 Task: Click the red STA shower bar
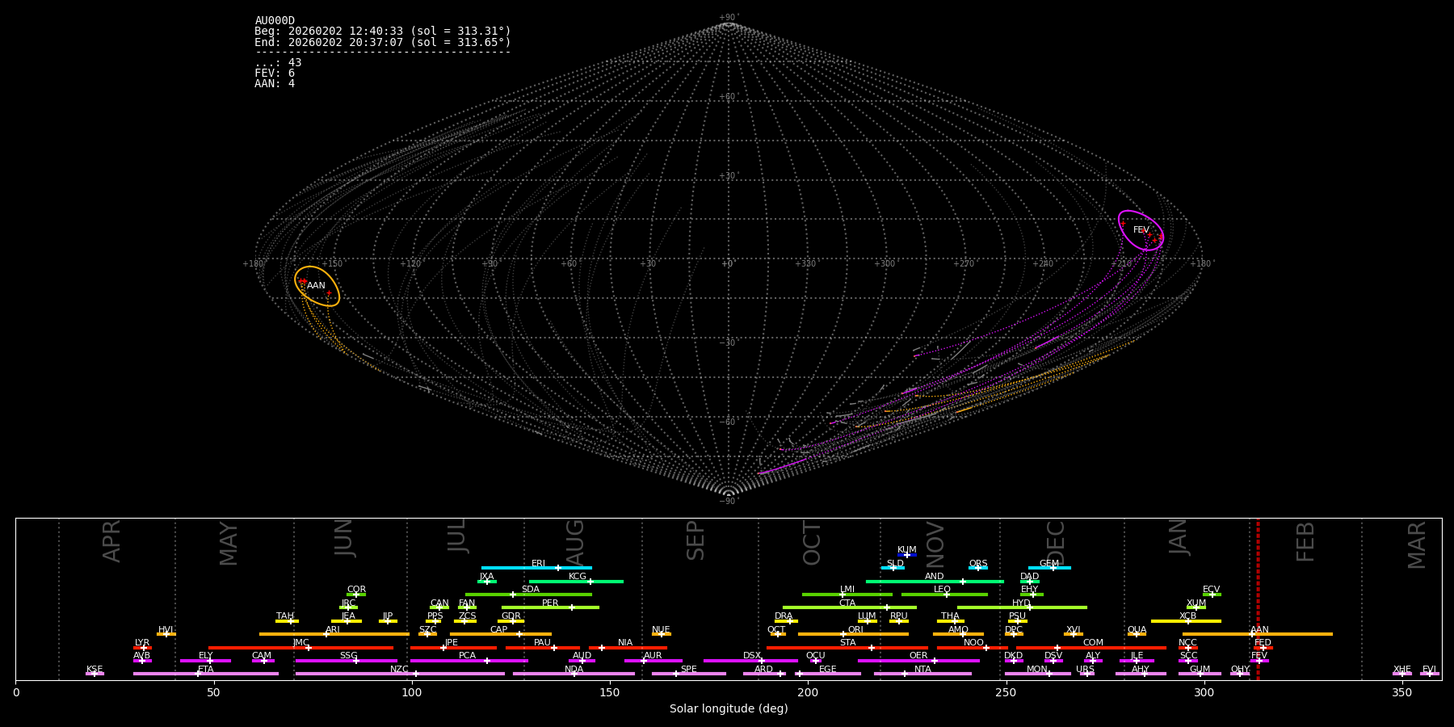coord(847,648)
